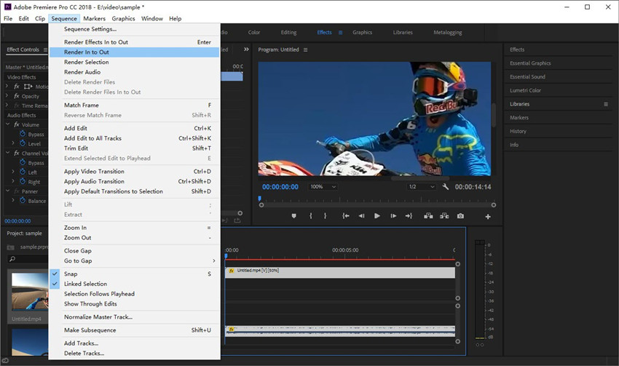Open the Lumetri Color panel
This screenshot has width=619, height=366.
tap(525, 90)
